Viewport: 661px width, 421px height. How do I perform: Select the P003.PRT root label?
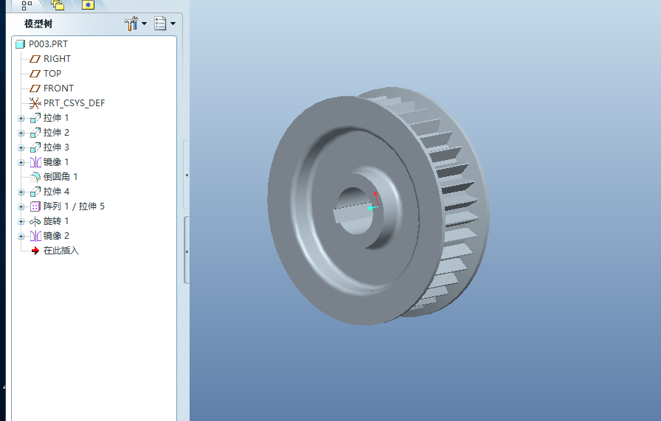(48, 44)
